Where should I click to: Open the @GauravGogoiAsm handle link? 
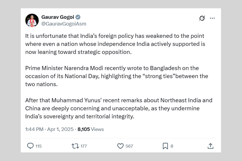(64, 24)
